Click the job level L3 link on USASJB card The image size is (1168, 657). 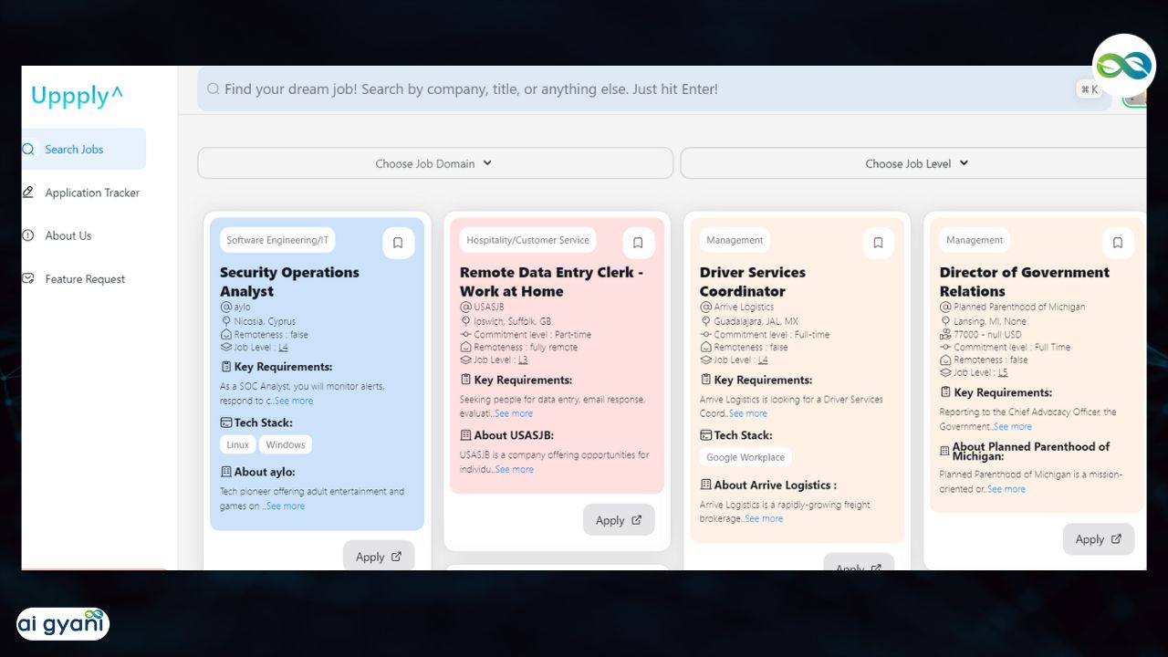[x=523, y=360]
